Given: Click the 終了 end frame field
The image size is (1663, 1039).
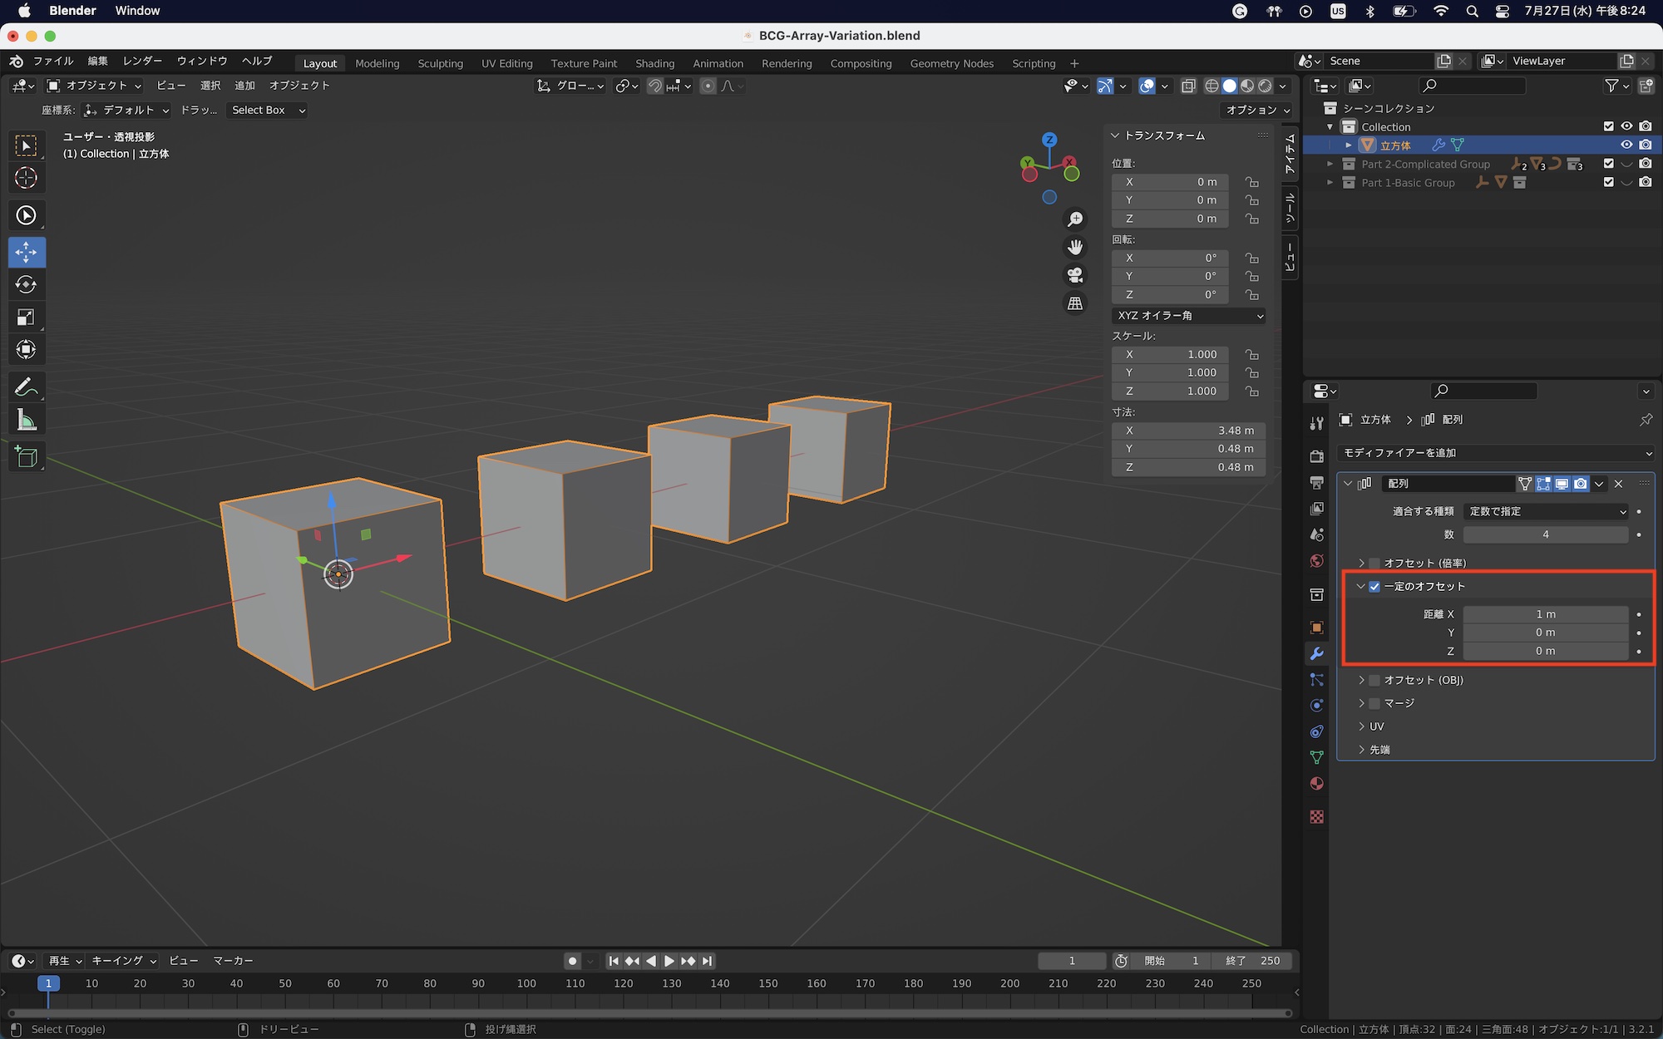Looking at the screenshot, I should (1252, 961).
